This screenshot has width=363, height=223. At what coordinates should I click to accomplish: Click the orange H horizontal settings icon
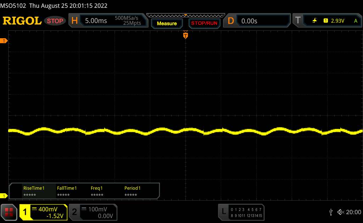tap(74, 21)
